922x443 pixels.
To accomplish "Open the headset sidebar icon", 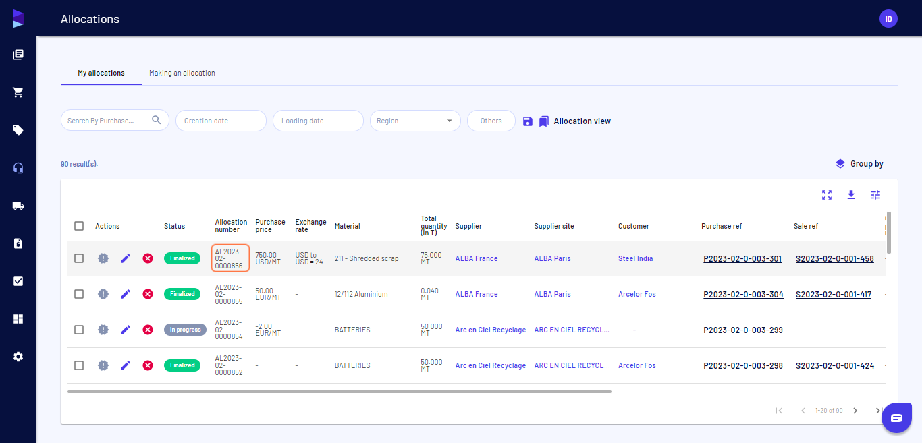I will 18,168.
